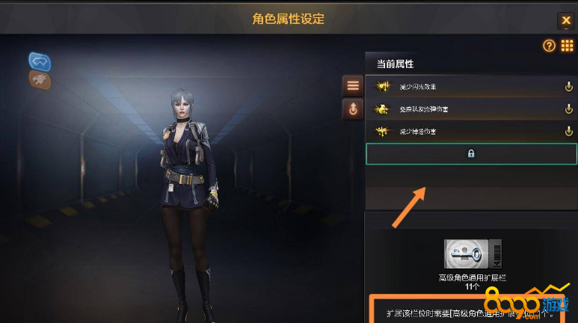578x323 pixels.
Task: Click the down-arrow on the 减少摔落伤害 row
Action: [569, 132]
